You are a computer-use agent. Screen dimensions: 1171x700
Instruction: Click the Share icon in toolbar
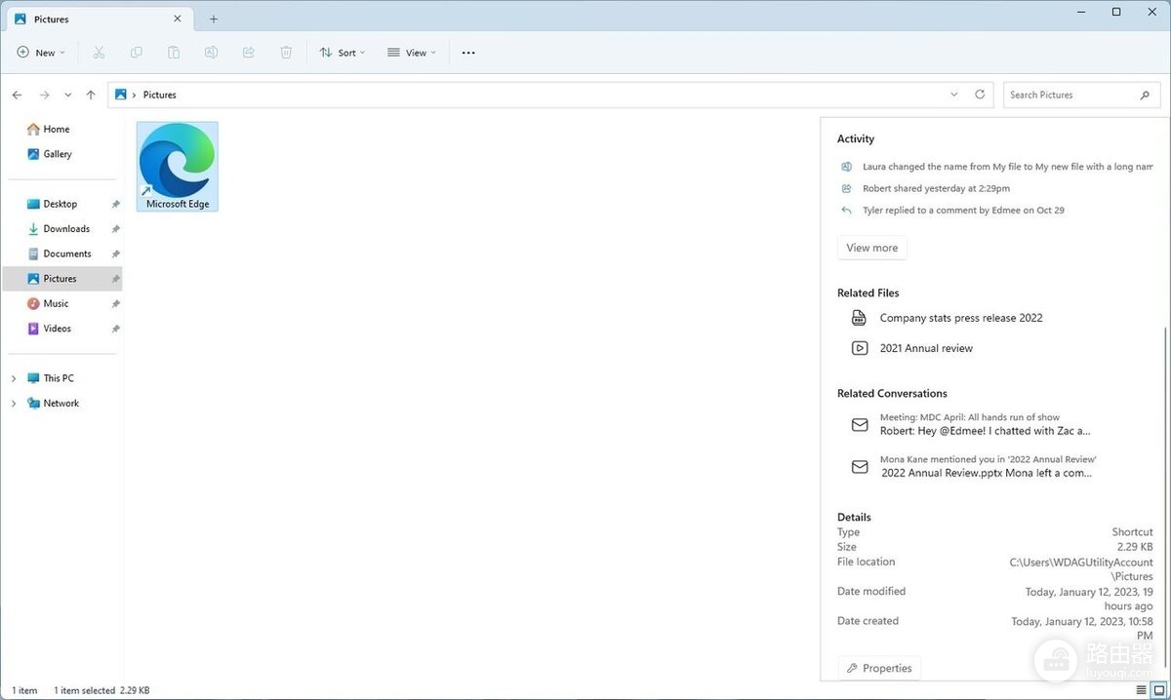coord(248,53)
